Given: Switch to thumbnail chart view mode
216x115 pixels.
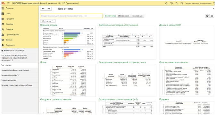Looking at the screenshot, I should tap(207, 16).
